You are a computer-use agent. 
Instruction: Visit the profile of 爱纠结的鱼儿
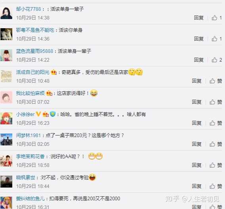coord(30,199)
